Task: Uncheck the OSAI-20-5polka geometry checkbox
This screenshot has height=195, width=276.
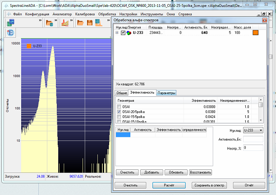Action: click(x=119, y=112)
